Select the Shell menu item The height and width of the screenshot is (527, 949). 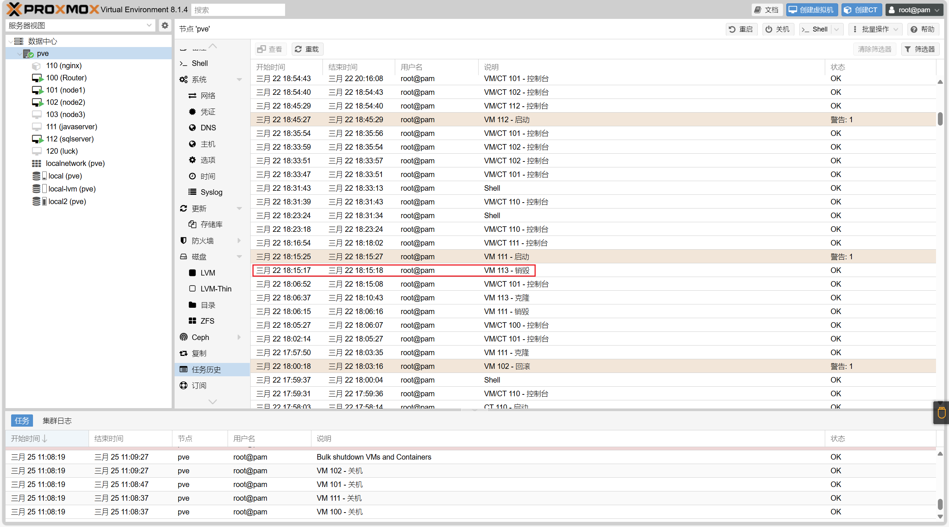211,64
